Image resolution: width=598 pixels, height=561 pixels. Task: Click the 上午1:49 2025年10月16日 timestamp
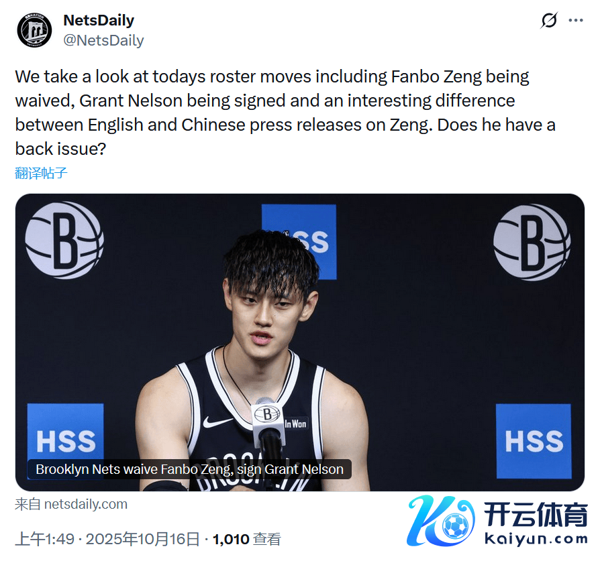click(107, 540)
